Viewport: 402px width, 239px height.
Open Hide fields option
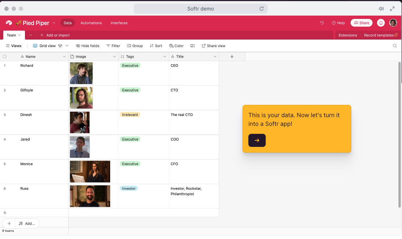pos(88,46)
